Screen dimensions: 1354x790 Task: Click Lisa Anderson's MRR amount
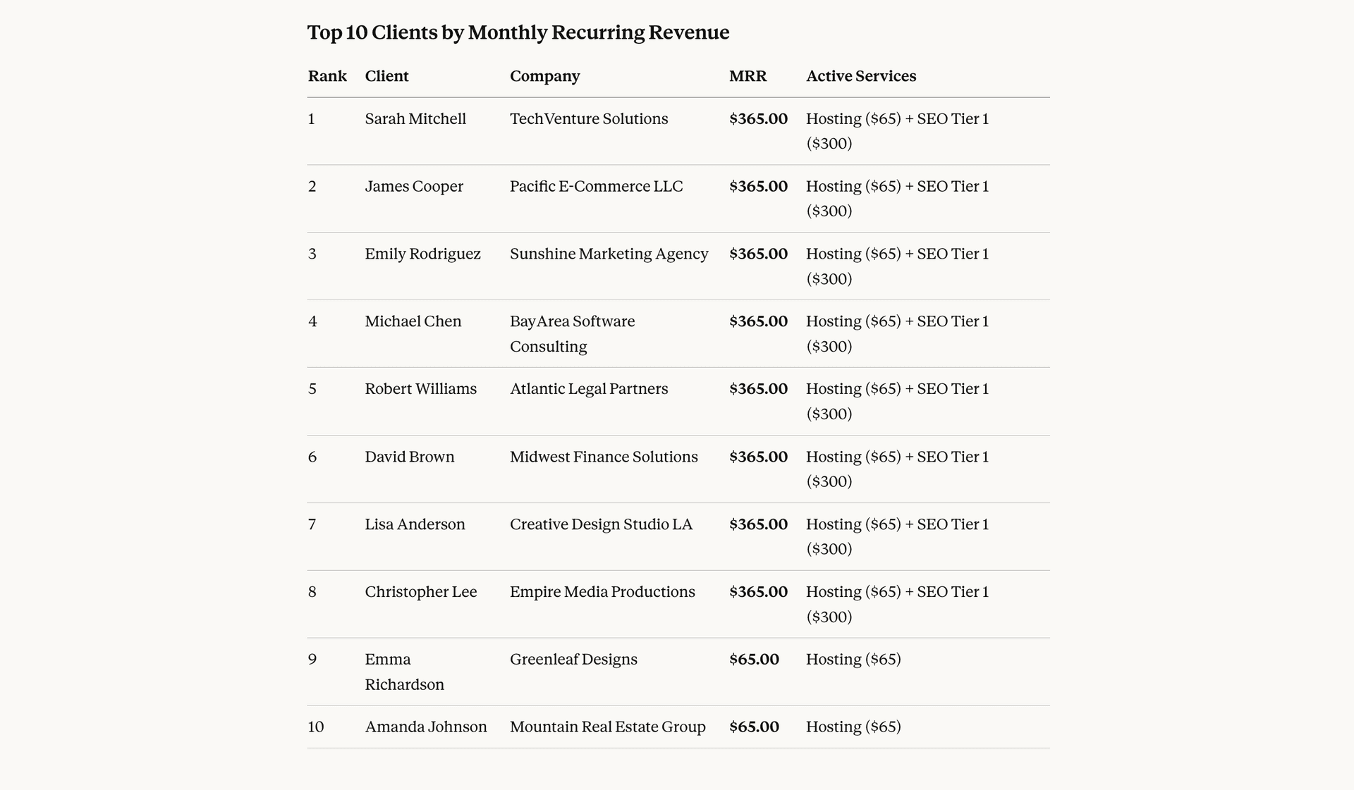(758, 525)
